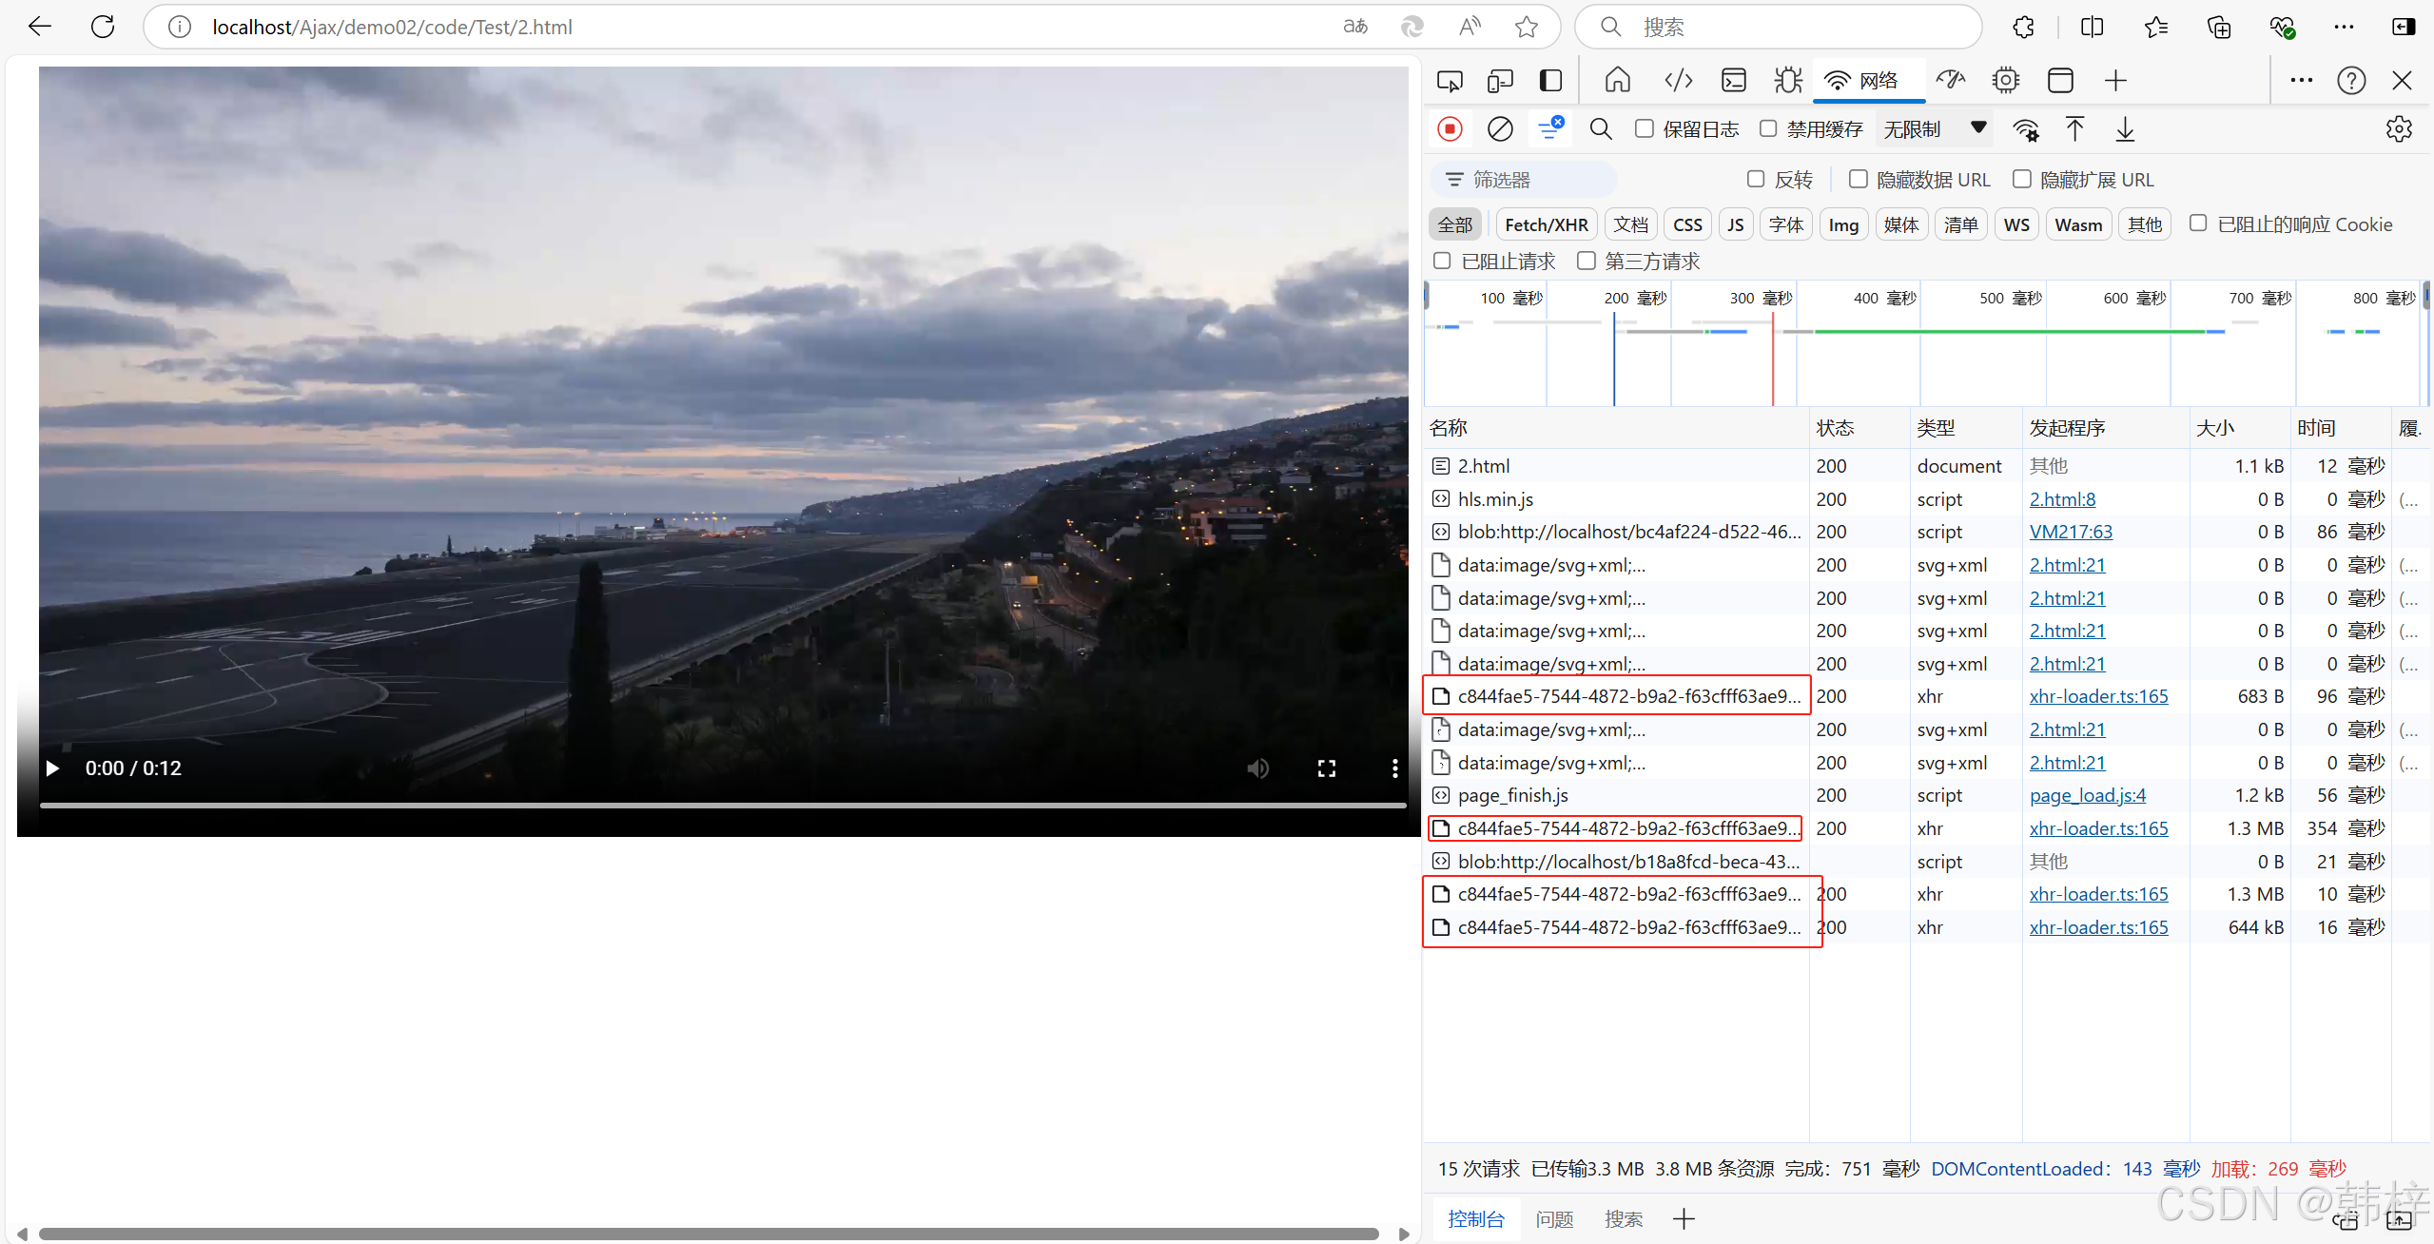Click the 筛选器 filter input
Viewport: 2434px width, 1244px height.
pyautogui.click(x=1523, y=180)
